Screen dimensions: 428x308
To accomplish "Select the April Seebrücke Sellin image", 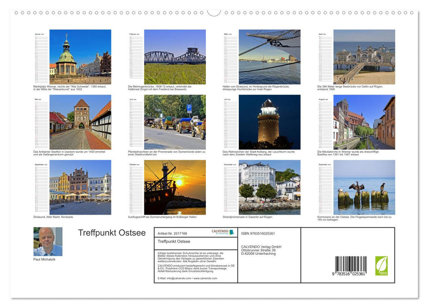I will click(x=365, y=55).
